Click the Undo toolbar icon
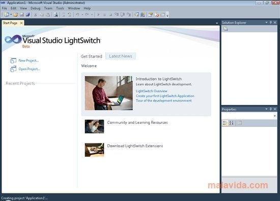This screenshot has width=280, height=201. [x=77, y=15]
